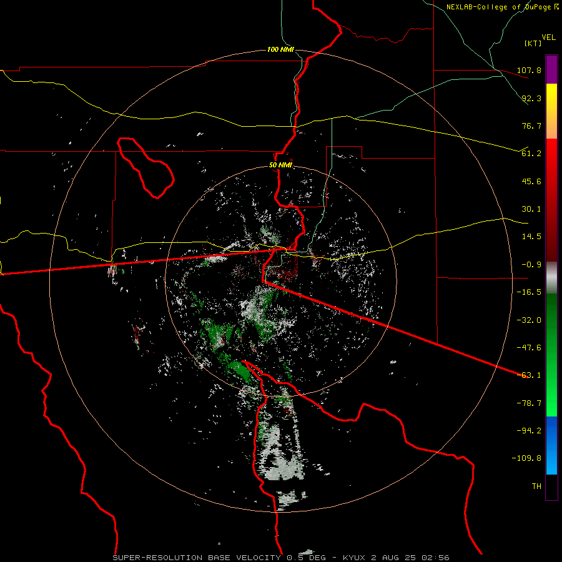The height and width of the screenshot is (562, 562).
Task: Click the 14.5 velocity scale value
Action: coord(531,237)
